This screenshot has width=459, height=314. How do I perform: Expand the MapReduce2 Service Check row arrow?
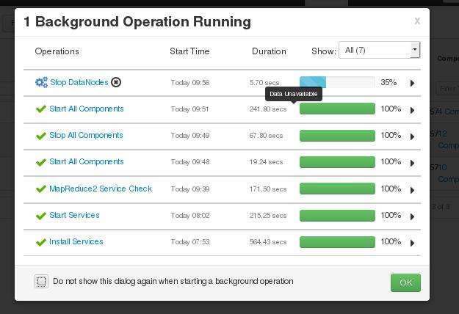click(x=412, y=190)
